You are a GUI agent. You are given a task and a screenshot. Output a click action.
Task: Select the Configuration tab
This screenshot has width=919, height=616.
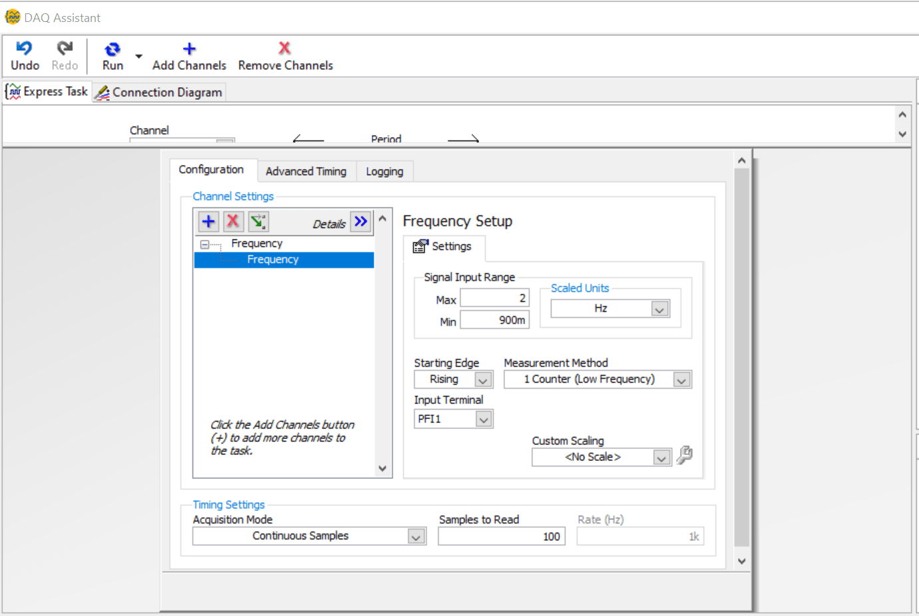212,170
